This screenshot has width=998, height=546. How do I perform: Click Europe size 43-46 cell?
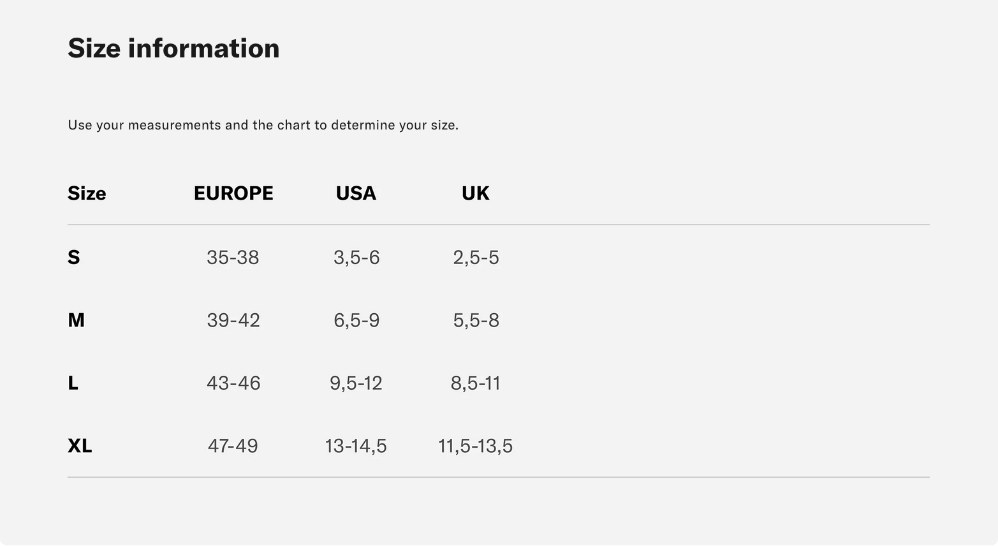(x=233, y=383)
